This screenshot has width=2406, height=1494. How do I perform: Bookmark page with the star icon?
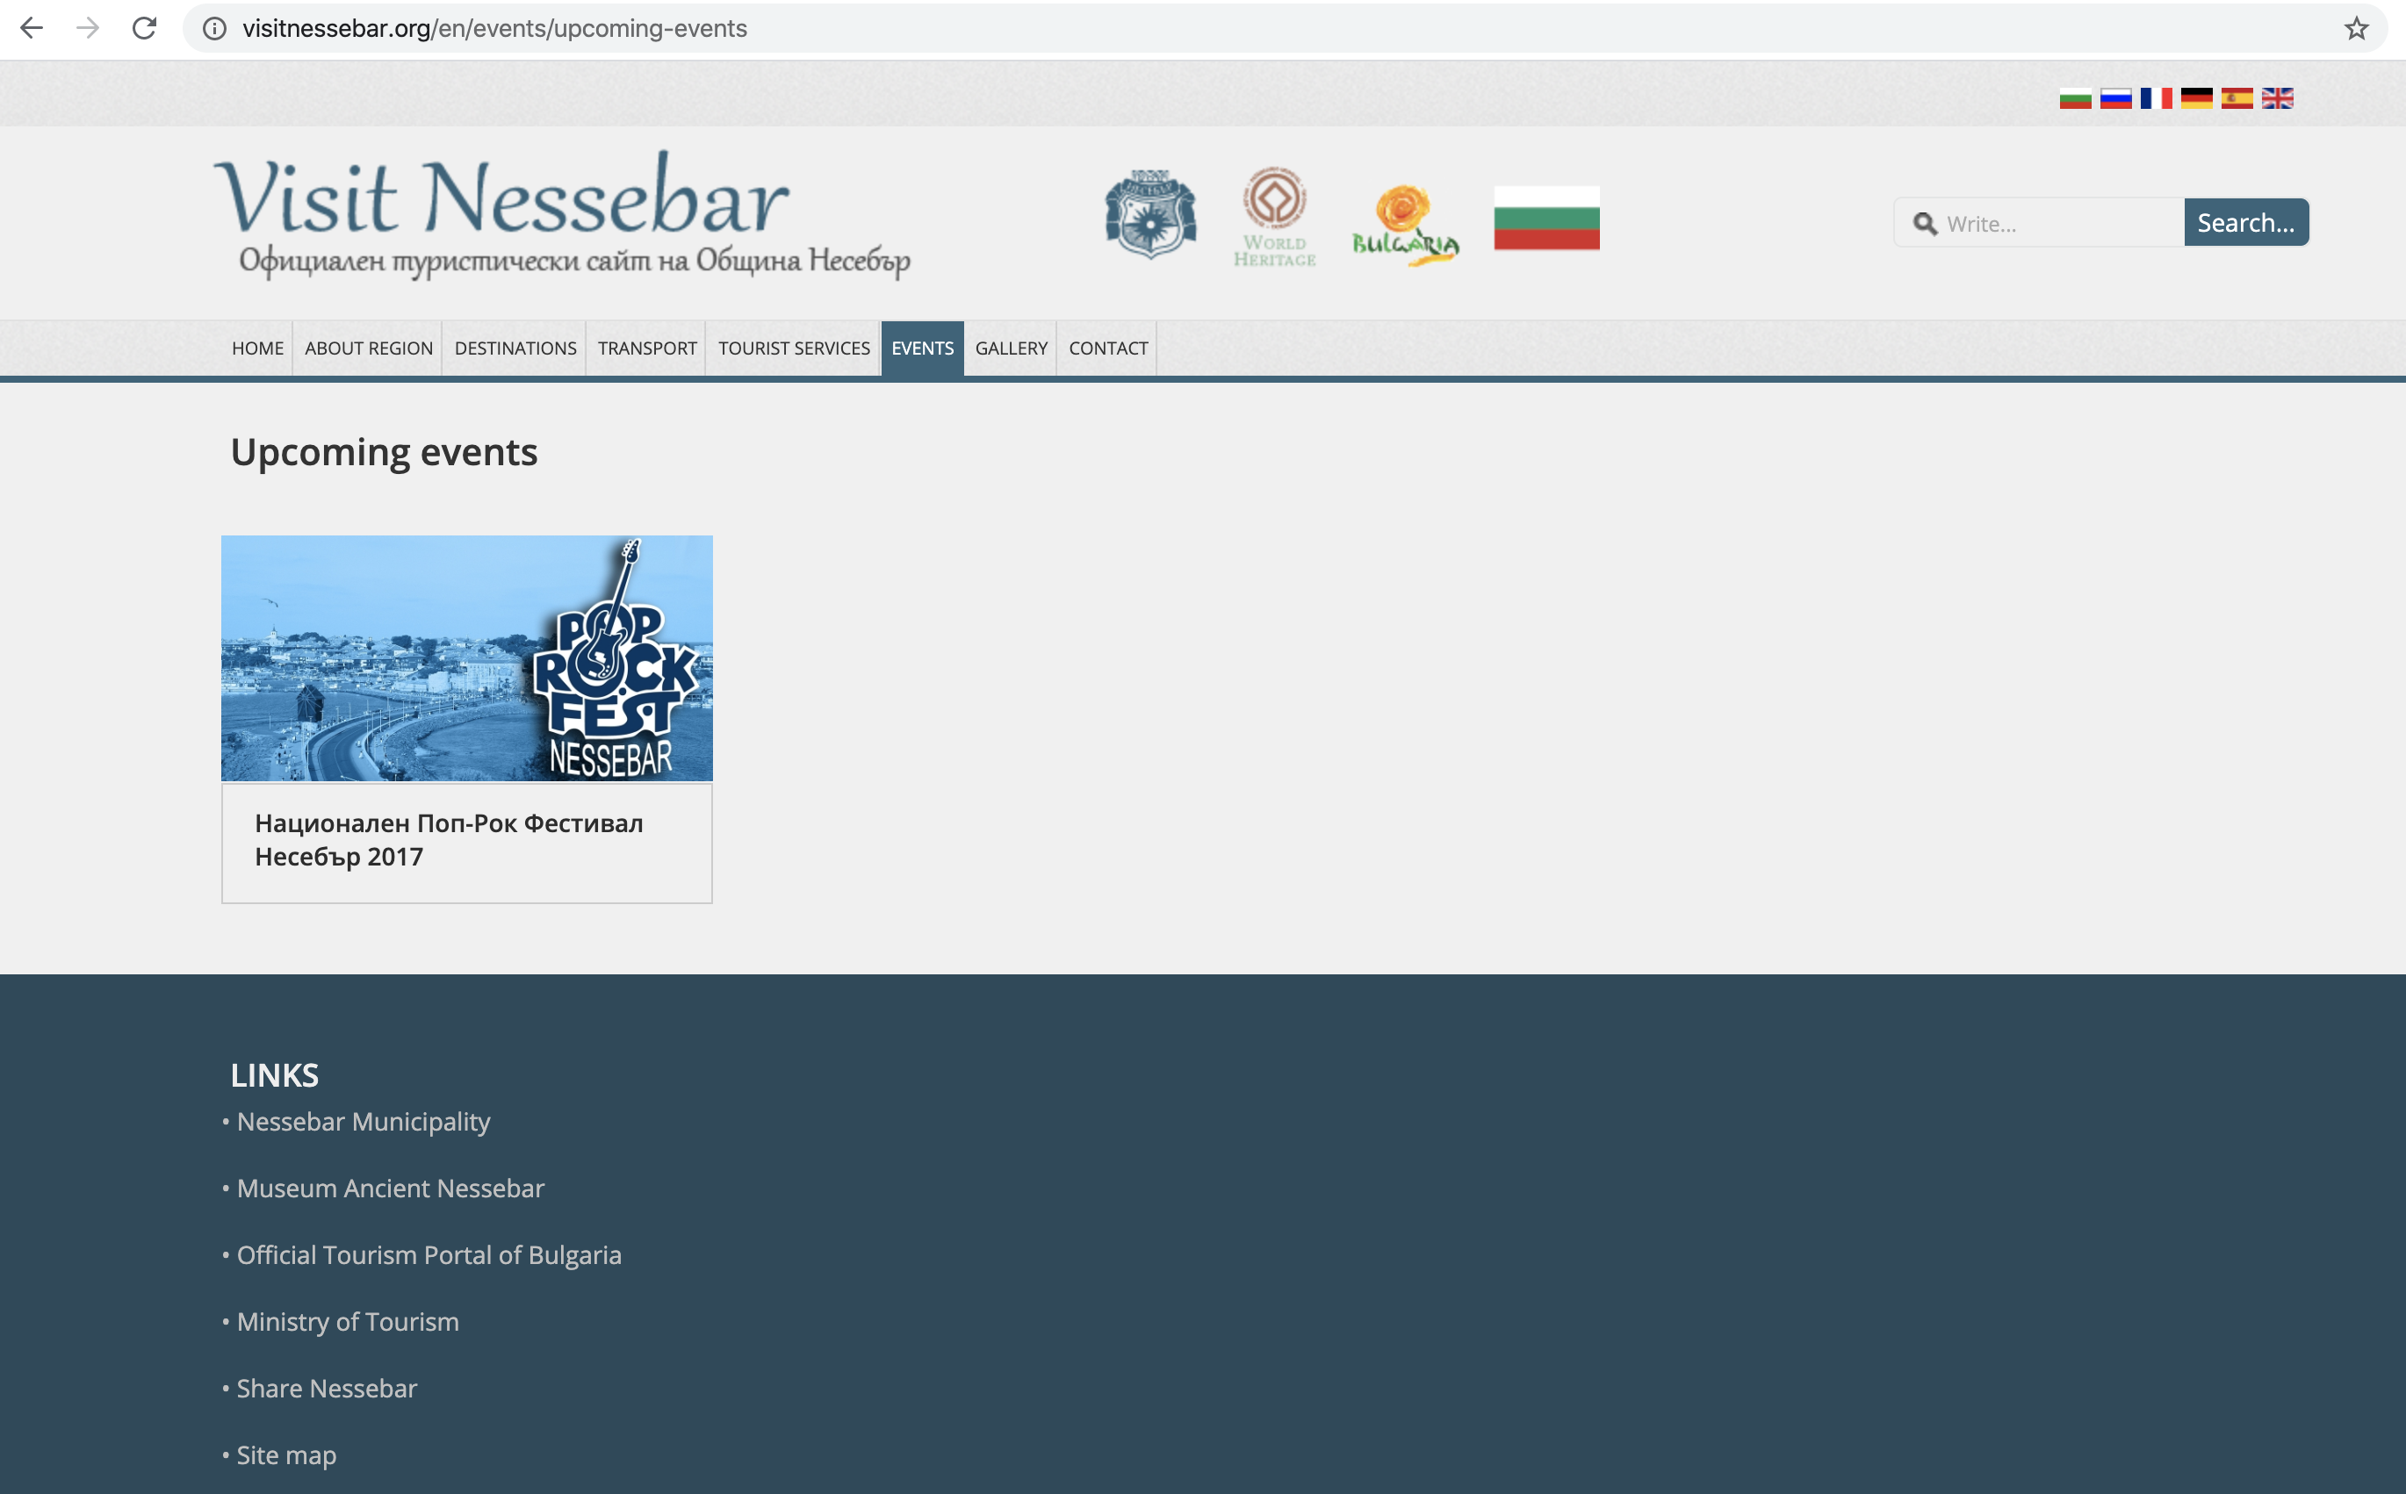tap(2357, 29)
